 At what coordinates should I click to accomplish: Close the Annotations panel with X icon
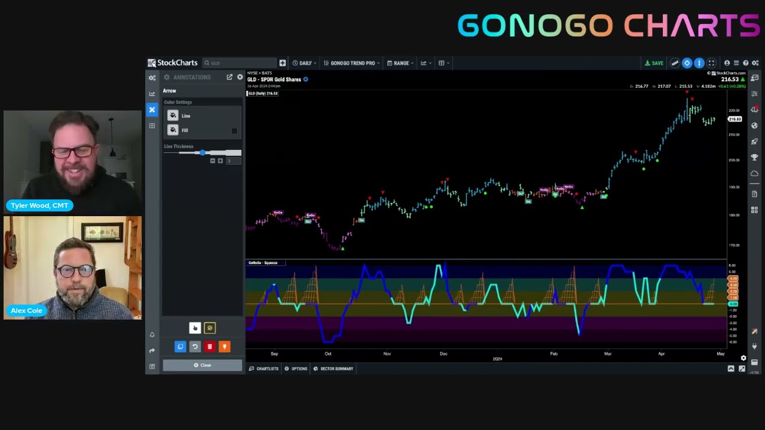pos(240,77)
